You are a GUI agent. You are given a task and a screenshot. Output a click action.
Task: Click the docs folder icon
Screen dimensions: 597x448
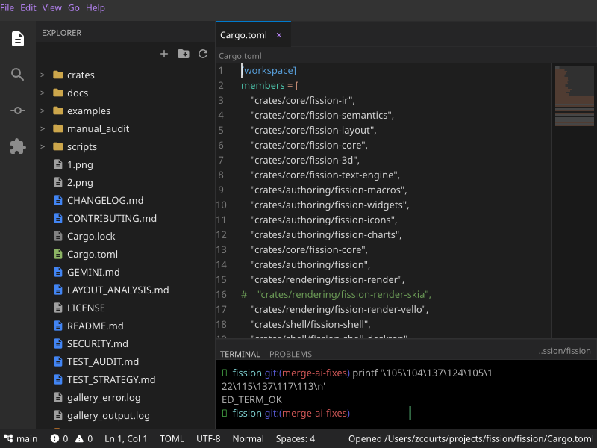click(58, 93)
